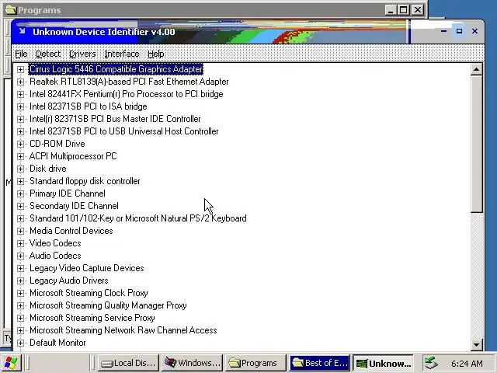Select Intel 82371SB PCI to ISA bridge
This screenshot has height=373, width=497.
click(88, 106)
